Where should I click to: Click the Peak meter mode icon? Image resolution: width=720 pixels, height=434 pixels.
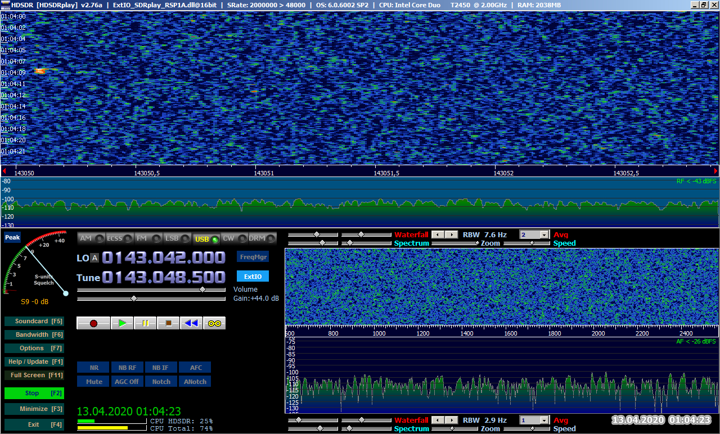(12, 237)
